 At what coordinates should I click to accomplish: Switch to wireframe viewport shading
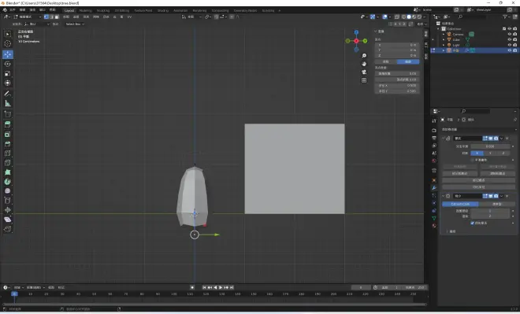tap(403, 17)
